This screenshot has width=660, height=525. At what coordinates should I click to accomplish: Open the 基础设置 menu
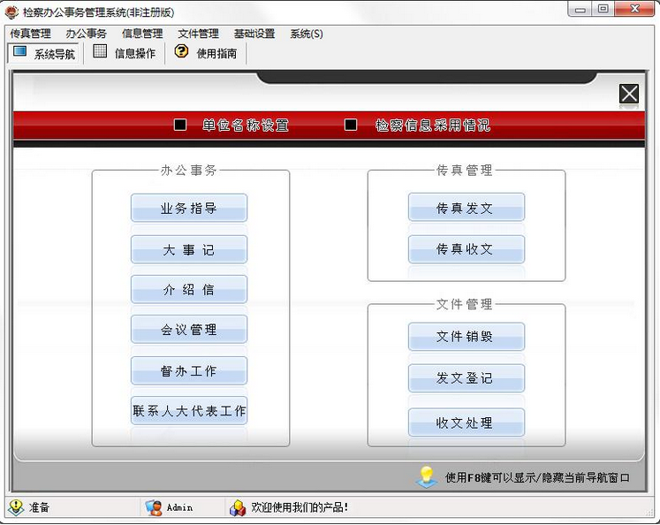click(254, 34)
